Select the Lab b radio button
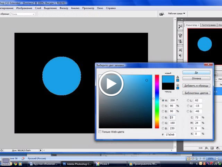222x167 pixels. (188, 111)
